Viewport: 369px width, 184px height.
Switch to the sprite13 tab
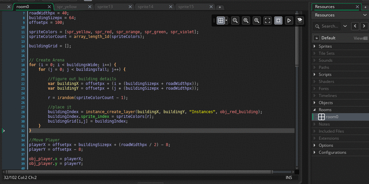105,7
